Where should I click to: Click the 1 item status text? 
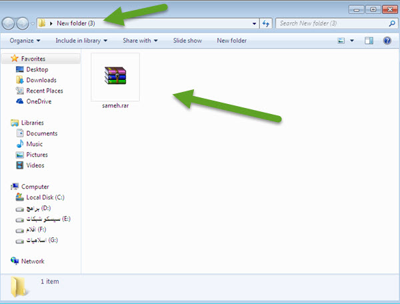[x=50, y=281]
